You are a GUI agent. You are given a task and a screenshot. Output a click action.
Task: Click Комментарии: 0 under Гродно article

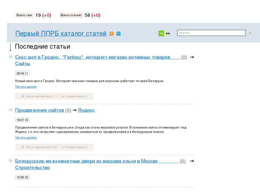pos(76,96)
